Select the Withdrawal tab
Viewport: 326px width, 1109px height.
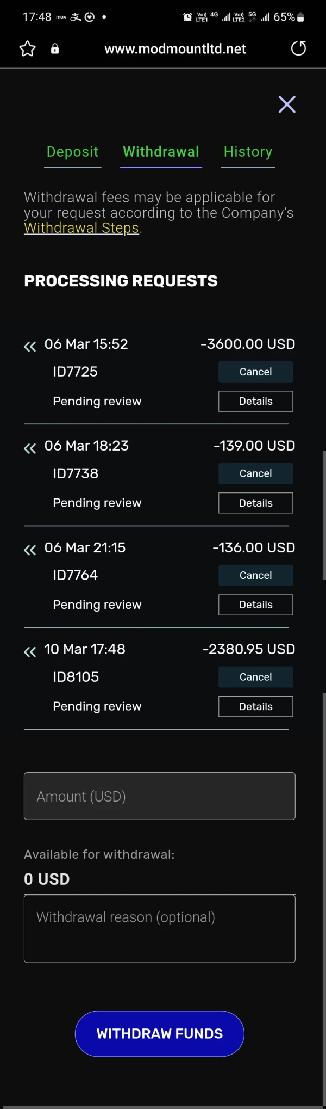tap(161, 152)
